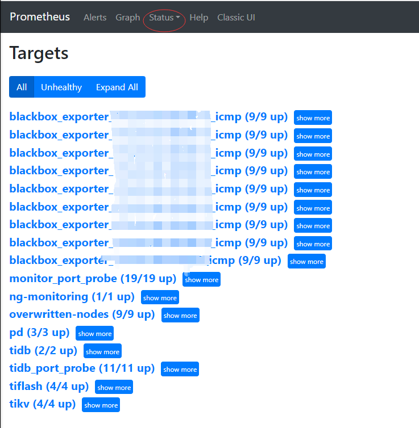Viewport: 419px width, 428px height.
Task: Click the Targets page heading
Action: click(39, 53)
